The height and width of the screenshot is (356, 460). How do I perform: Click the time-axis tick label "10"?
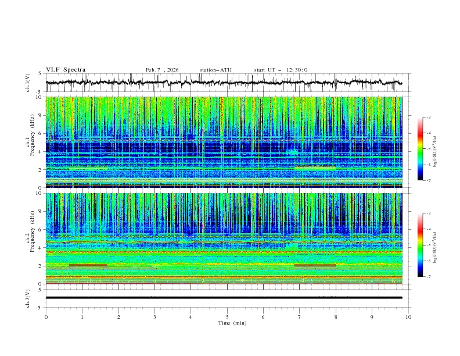coord(408,317)
